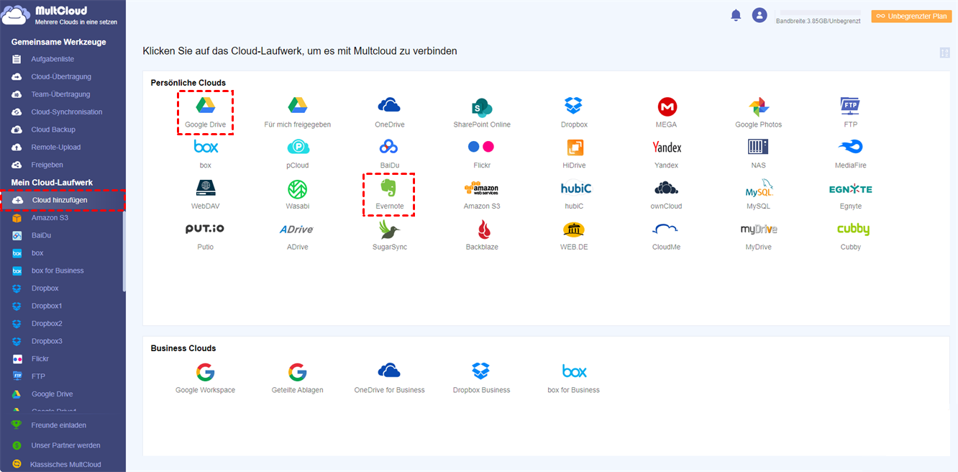Pick the WebDAV icon
958x472 pixels.
coord(206,188)
